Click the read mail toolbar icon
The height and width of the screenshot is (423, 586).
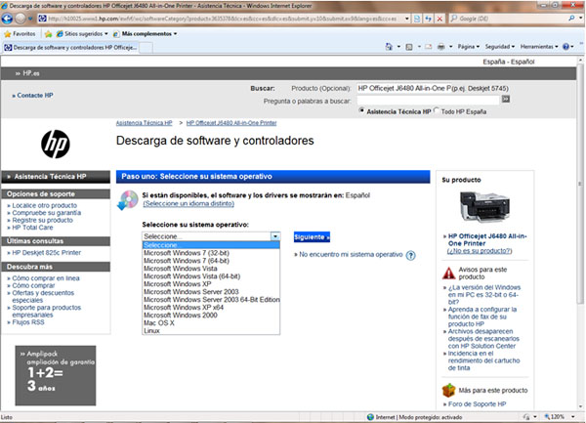click(429, 47)
